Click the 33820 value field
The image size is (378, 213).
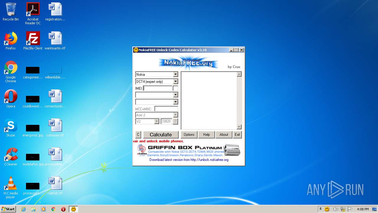166,121
